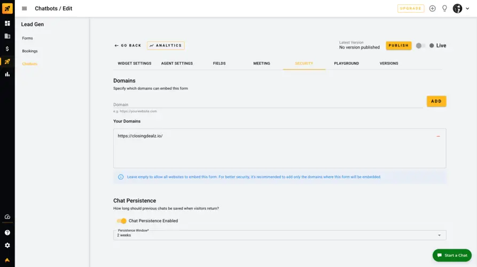
Task: Click the info icon beside embed notice
Action: [121, 177]
